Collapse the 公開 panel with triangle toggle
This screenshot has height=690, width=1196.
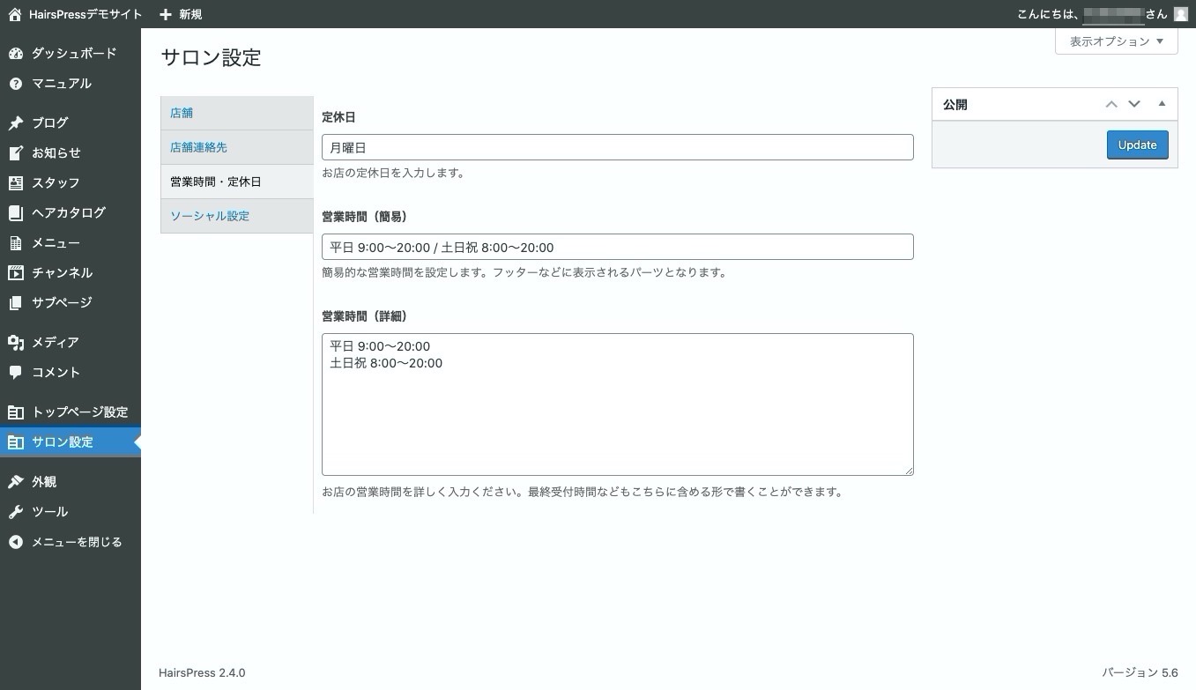tap(1162, 104)
